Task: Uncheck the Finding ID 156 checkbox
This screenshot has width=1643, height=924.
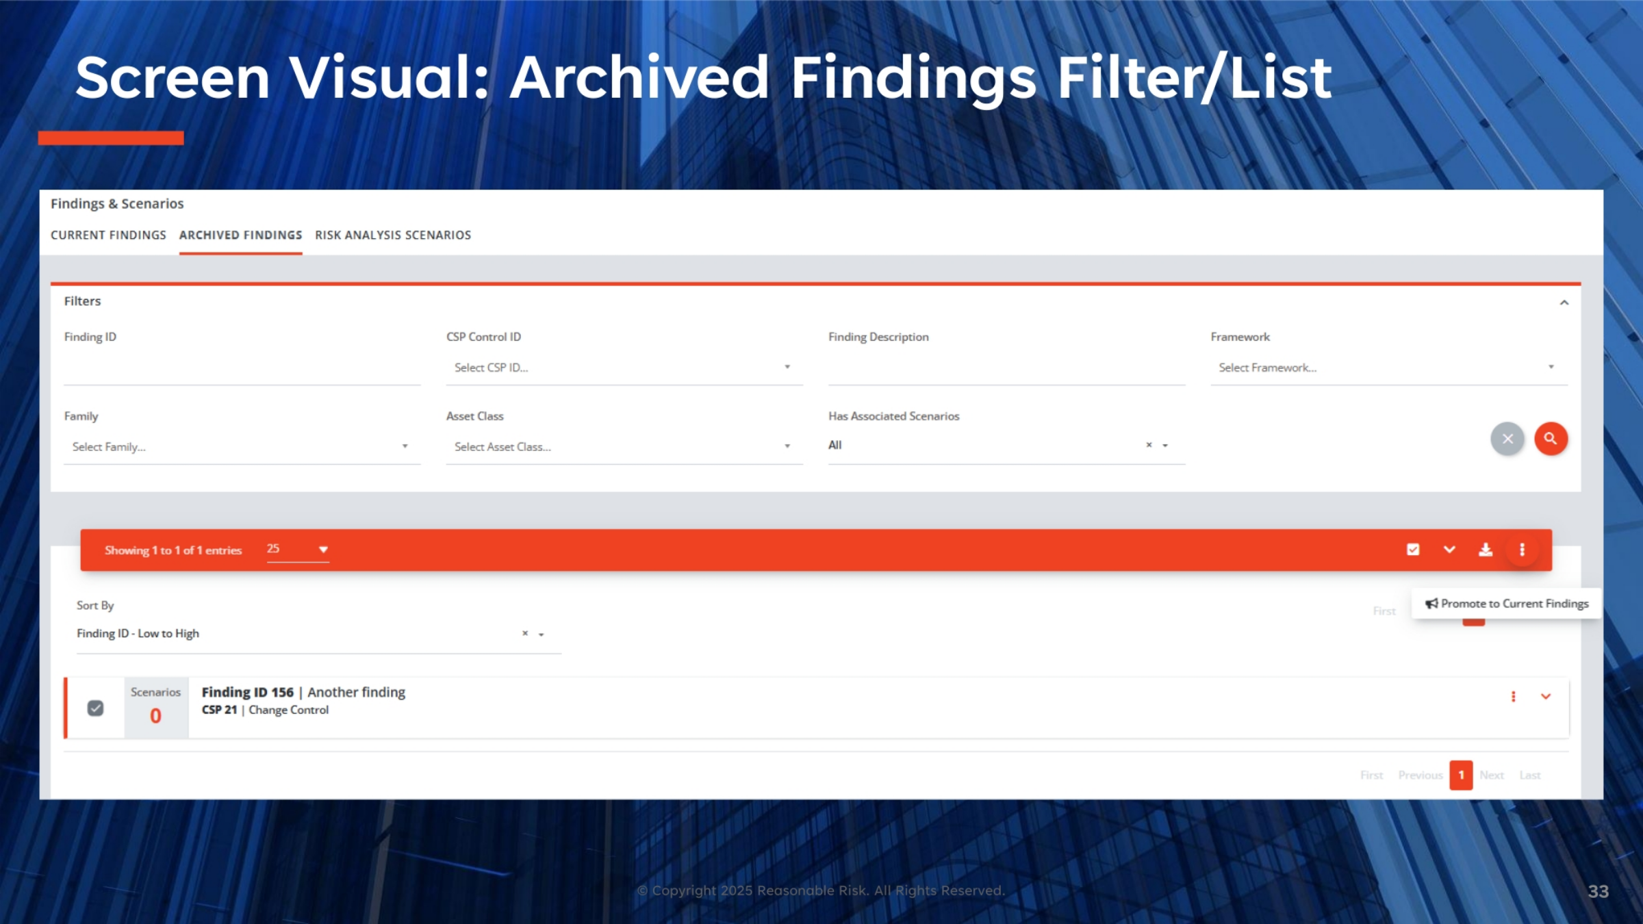Action: 96,708
